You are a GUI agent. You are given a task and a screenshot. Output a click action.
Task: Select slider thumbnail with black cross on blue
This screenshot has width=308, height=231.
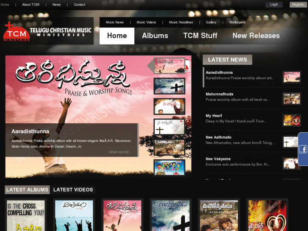(169, 86)
